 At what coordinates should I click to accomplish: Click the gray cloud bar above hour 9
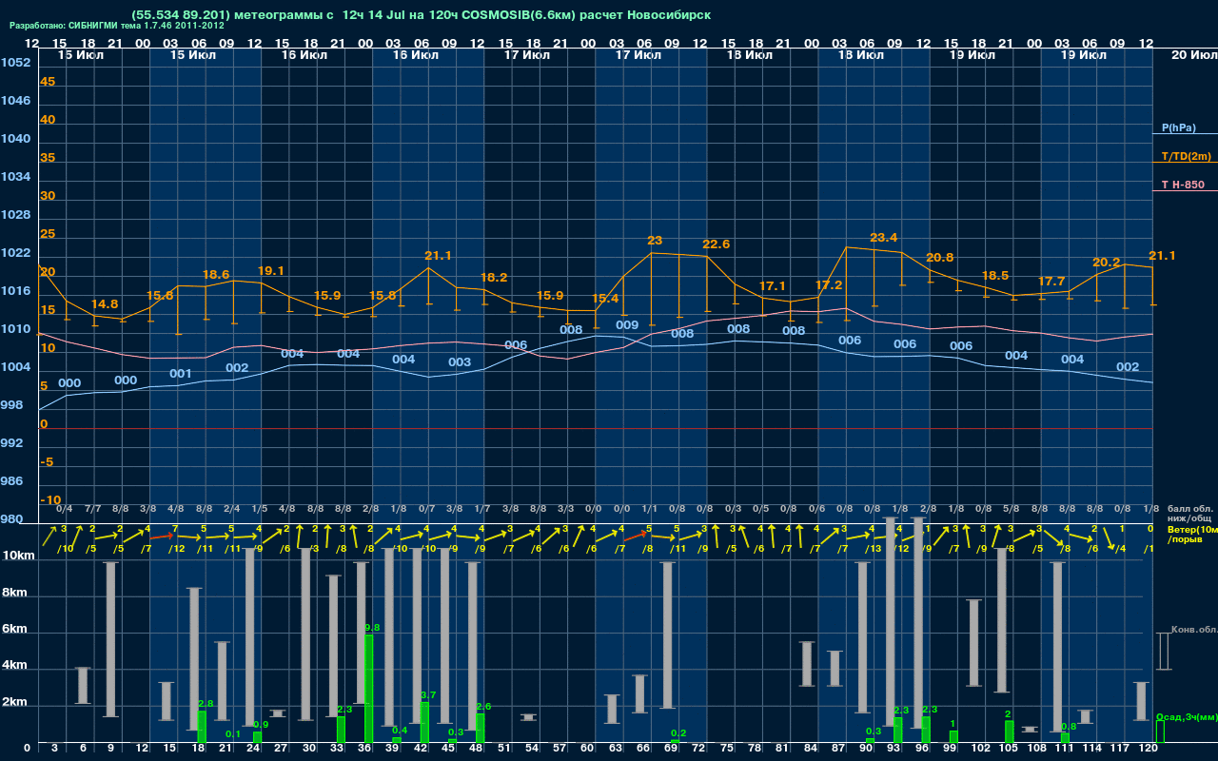pyautogui.click(x=110, y=639)
